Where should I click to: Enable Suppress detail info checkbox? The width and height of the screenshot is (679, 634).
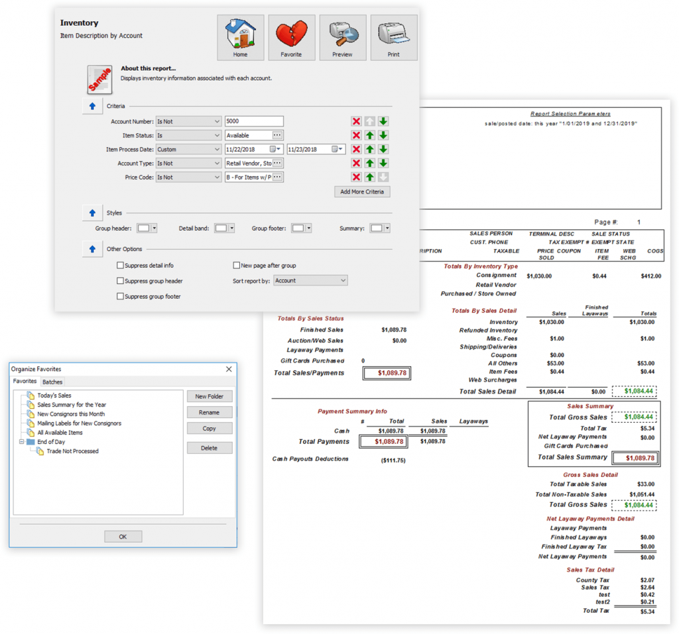tap(120, 266)
